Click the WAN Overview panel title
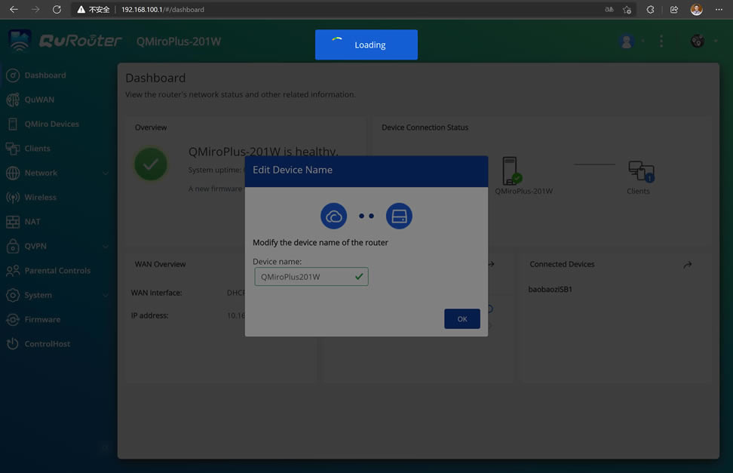 pos(161,264)
